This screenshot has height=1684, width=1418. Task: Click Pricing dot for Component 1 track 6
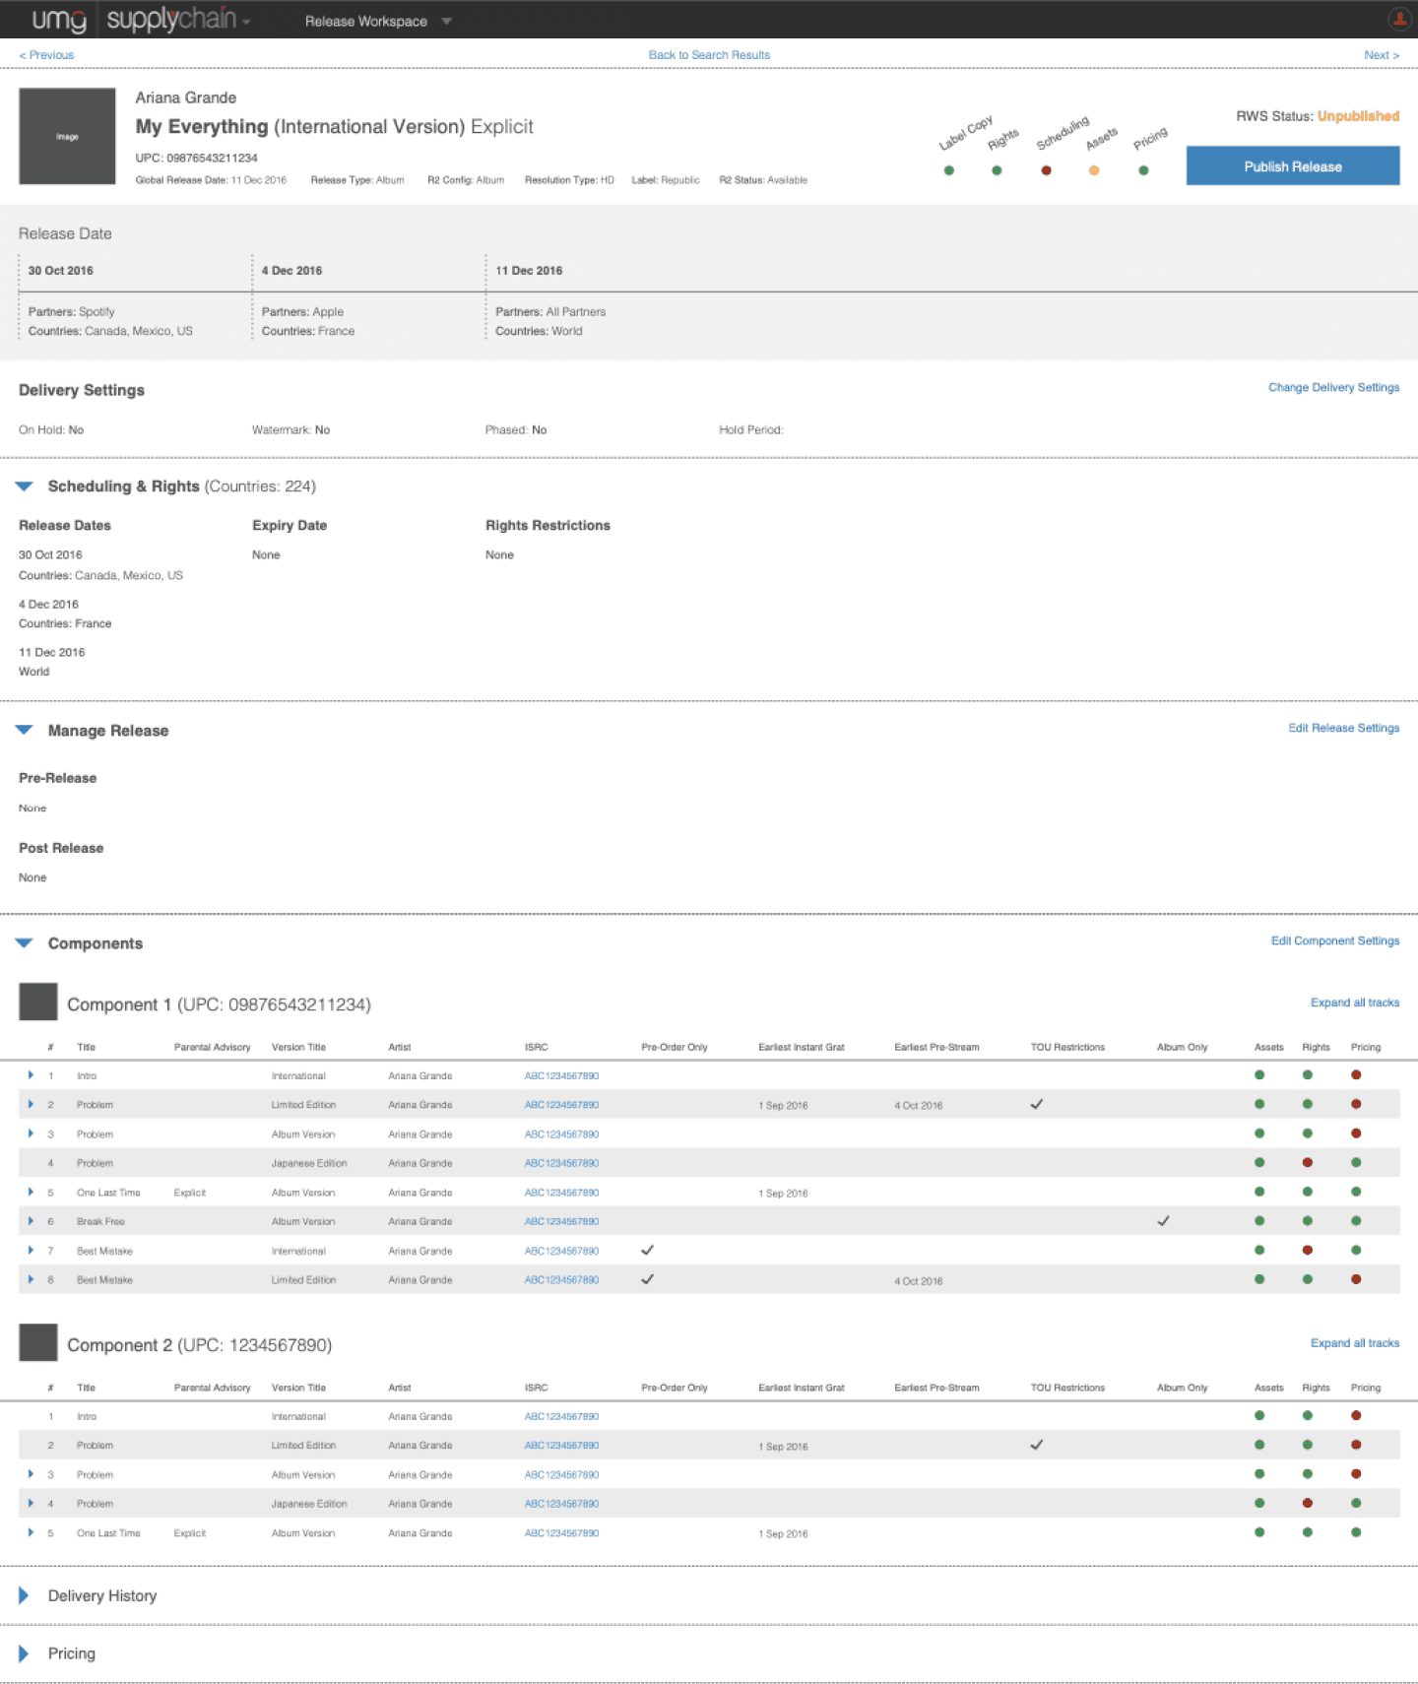coord(1356,1221)
